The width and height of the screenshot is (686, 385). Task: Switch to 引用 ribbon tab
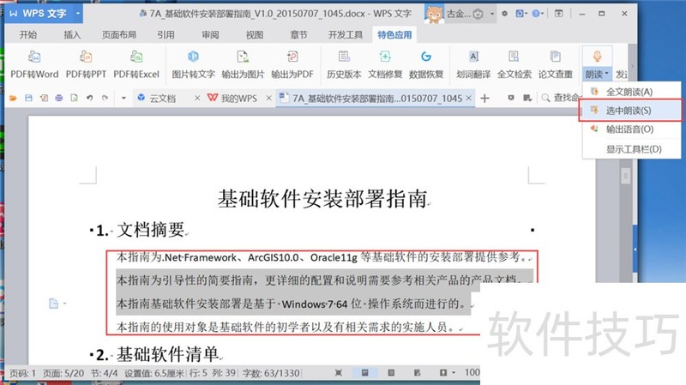pyautogui.click(x=165, y=34)
